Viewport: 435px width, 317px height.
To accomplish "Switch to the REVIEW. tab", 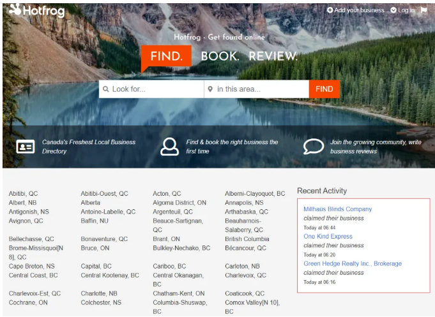I will pos(273,56).
